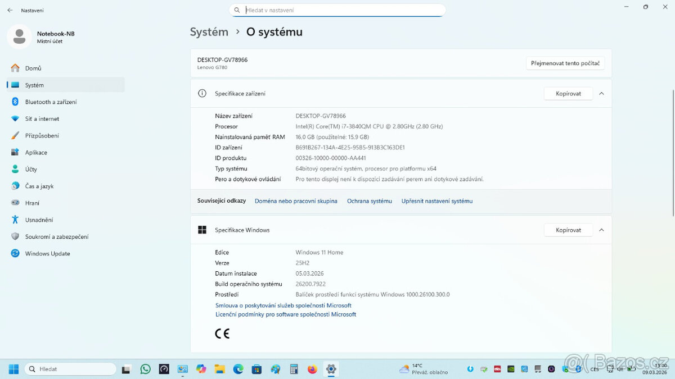Select Aplikace in the sidebar
The image size is (675, 379).
click(x=37, y=152)
